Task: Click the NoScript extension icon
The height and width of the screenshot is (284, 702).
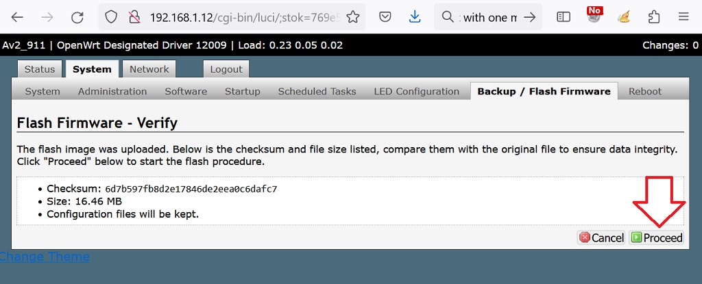Action: [x=594, y=16]
